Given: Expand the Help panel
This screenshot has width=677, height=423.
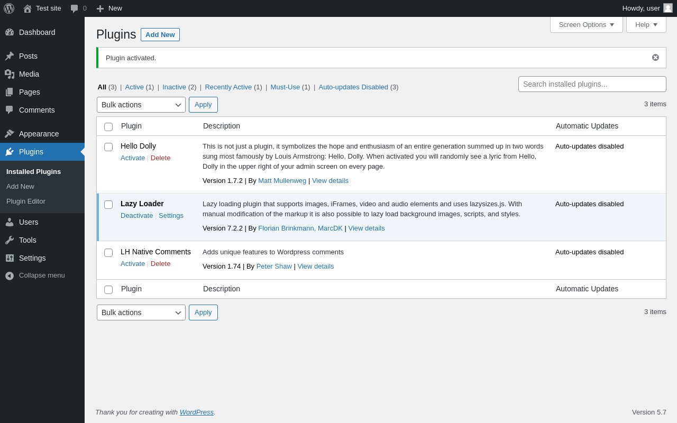Looking at the screenshot, I should coord(646,24).
